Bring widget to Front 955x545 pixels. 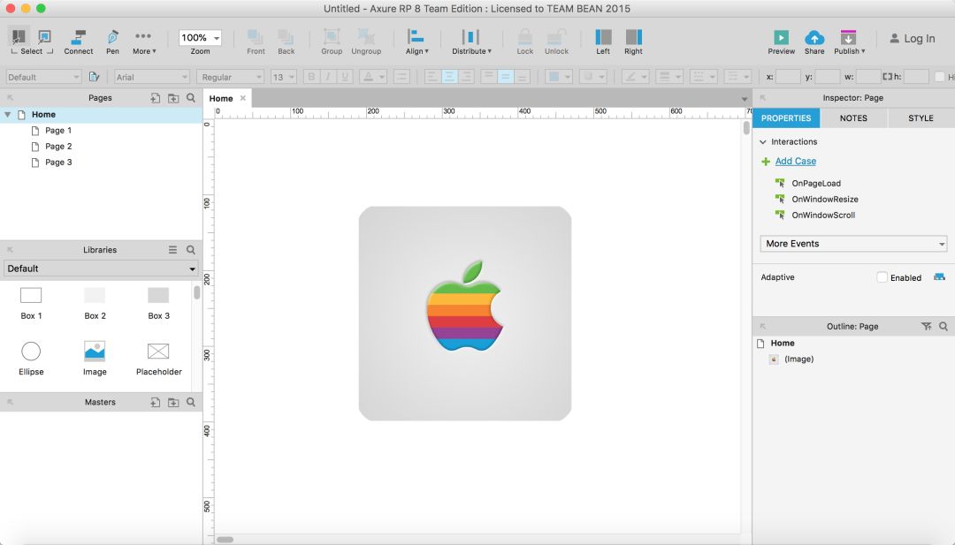click(x=256, y=42)
